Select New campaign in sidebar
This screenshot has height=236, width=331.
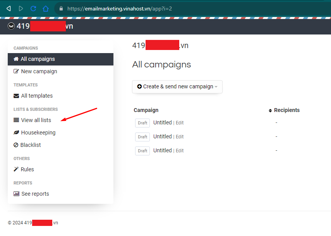[x=39, y=71]
